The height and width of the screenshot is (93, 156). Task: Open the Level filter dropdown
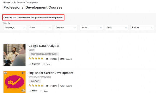(41, 27)
